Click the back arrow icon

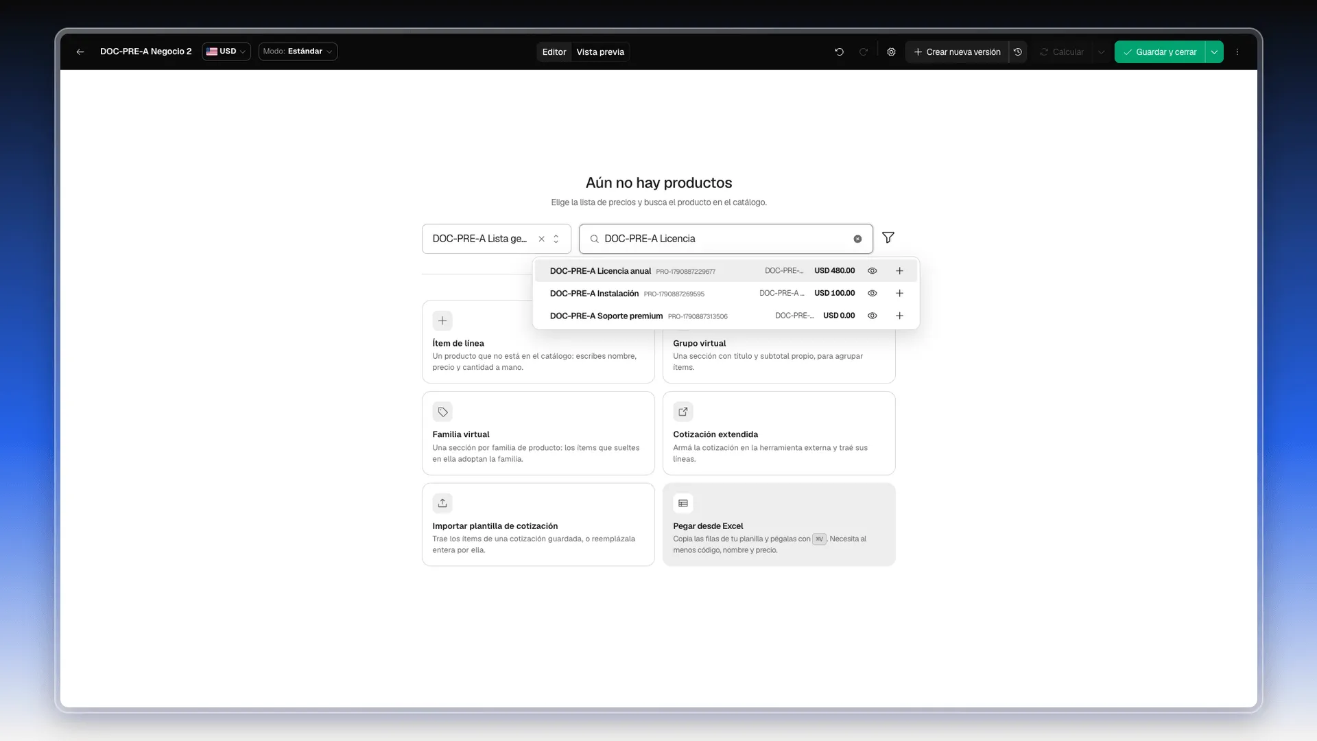[x=80, y=51]
